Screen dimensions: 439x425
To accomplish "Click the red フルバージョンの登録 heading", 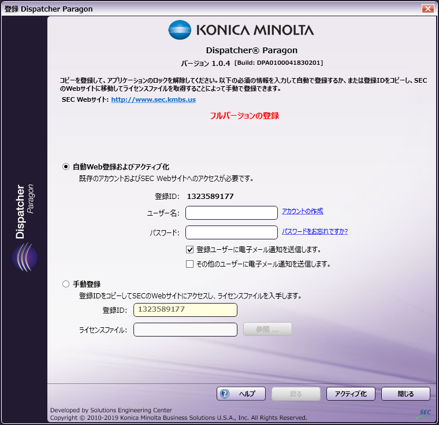I will point(244,116).
